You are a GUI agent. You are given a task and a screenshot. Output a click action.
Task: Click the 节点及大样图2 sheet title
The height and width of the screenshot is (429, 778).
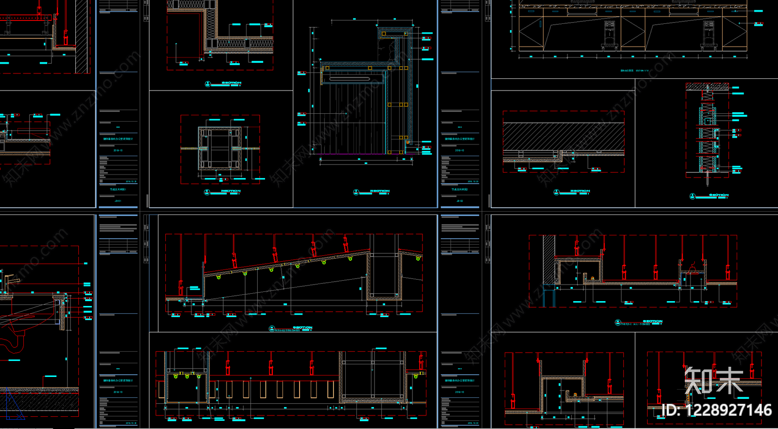coord(460,189)
